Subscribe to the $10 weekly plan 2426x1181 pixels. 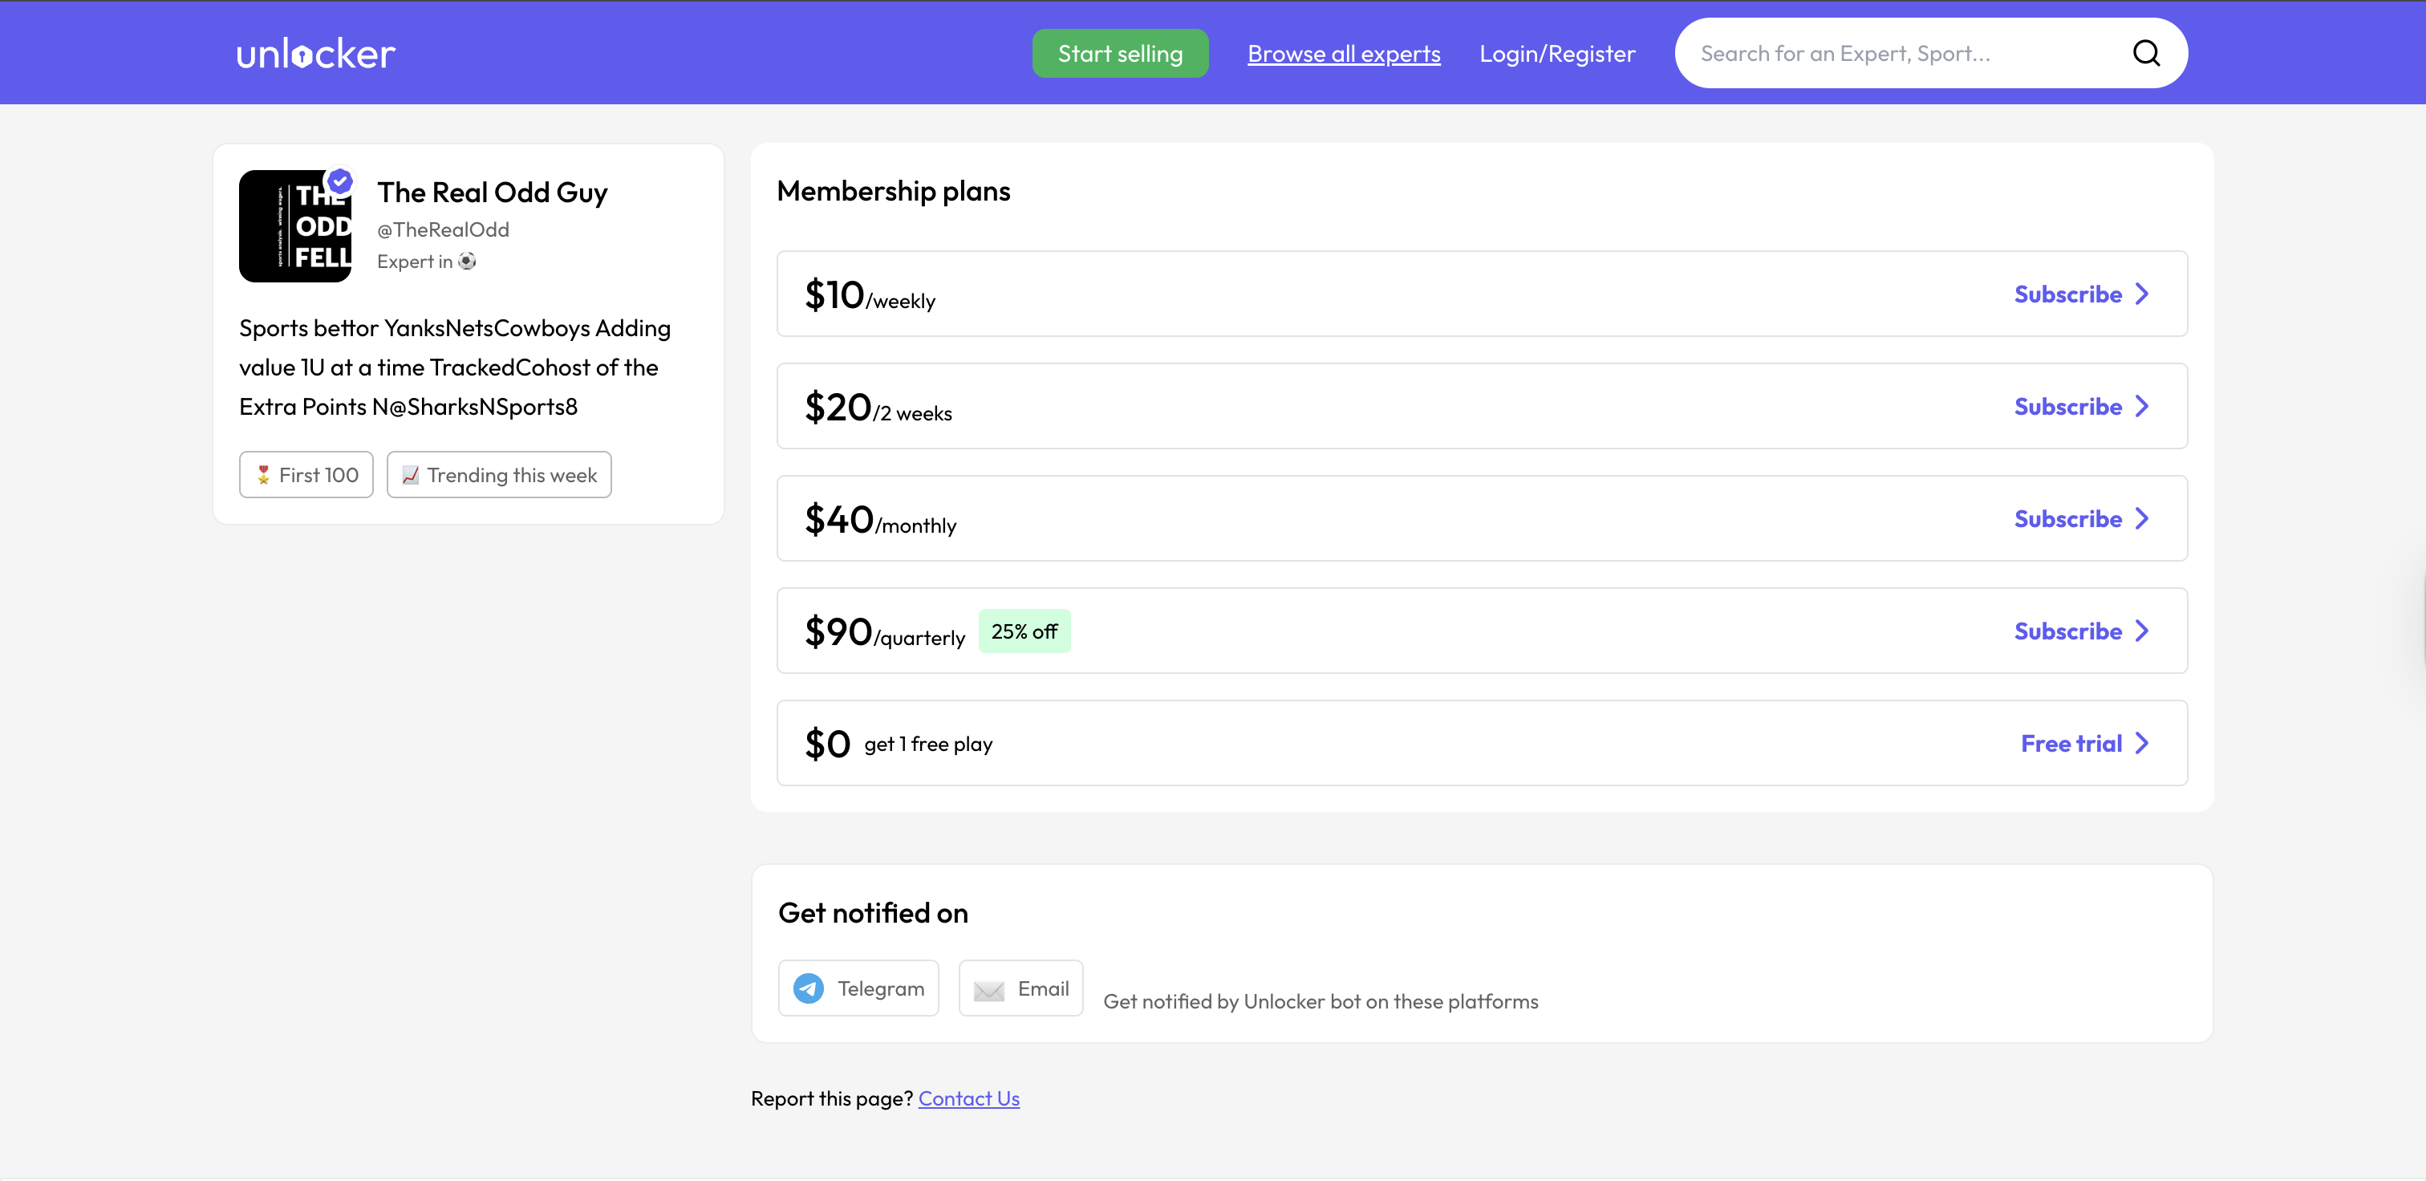[x=2067, y=294]
